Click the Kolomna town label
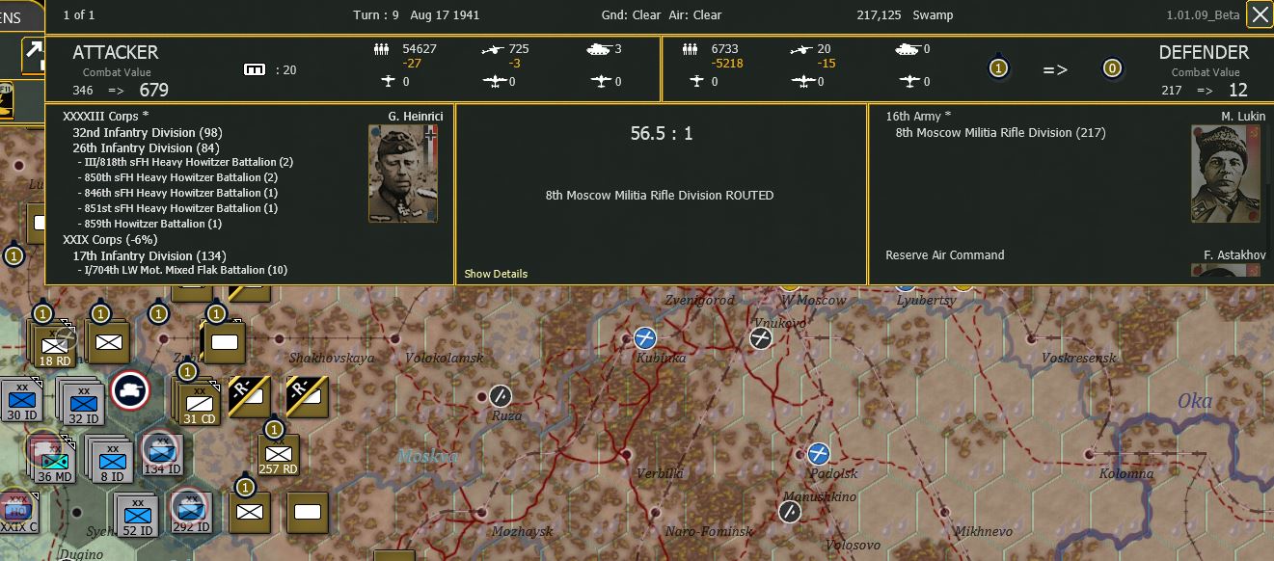The width and height of the screenshot is (1274, 561). click(x=1126, y=473)
